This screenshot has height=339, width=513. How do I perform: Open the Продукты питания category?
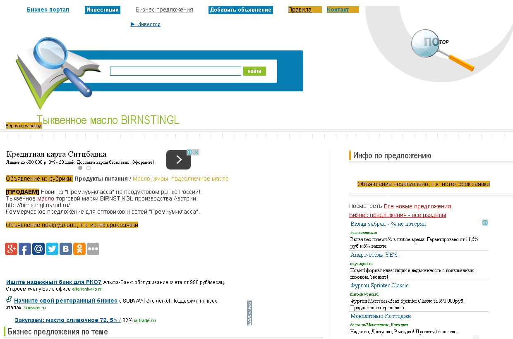(101, 179)
